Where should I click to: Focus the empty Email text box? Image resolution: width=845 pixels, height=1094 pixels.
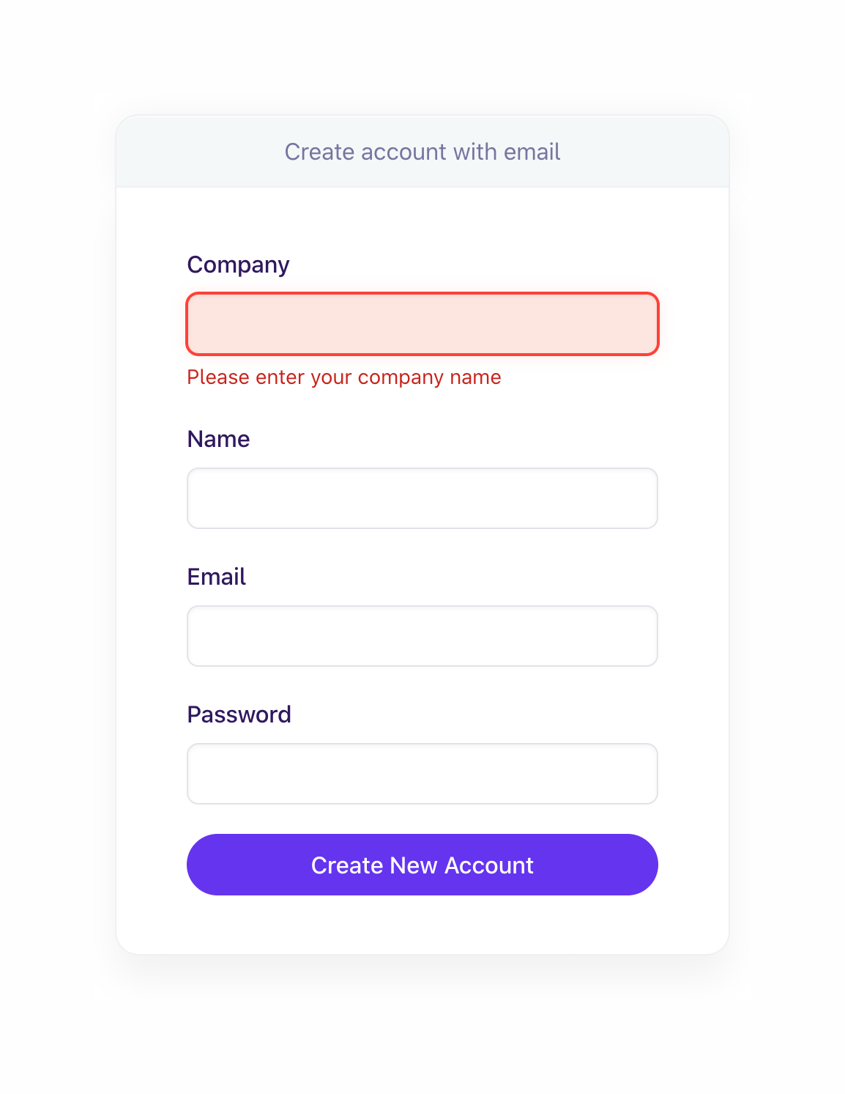click(422, 636)
